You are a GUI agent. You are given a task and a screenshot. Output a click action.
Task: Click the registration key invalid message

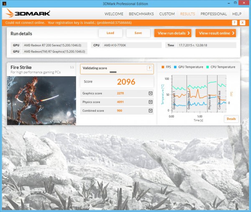(90, 23)
